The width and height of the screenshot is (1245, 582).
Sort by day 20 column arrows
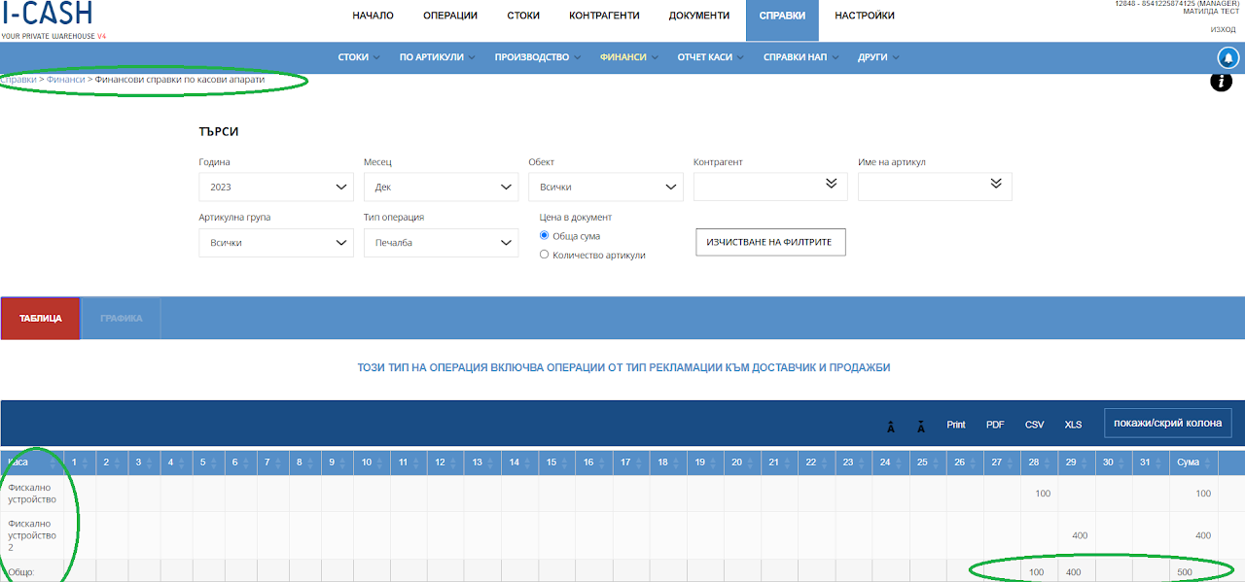(751, 462)
